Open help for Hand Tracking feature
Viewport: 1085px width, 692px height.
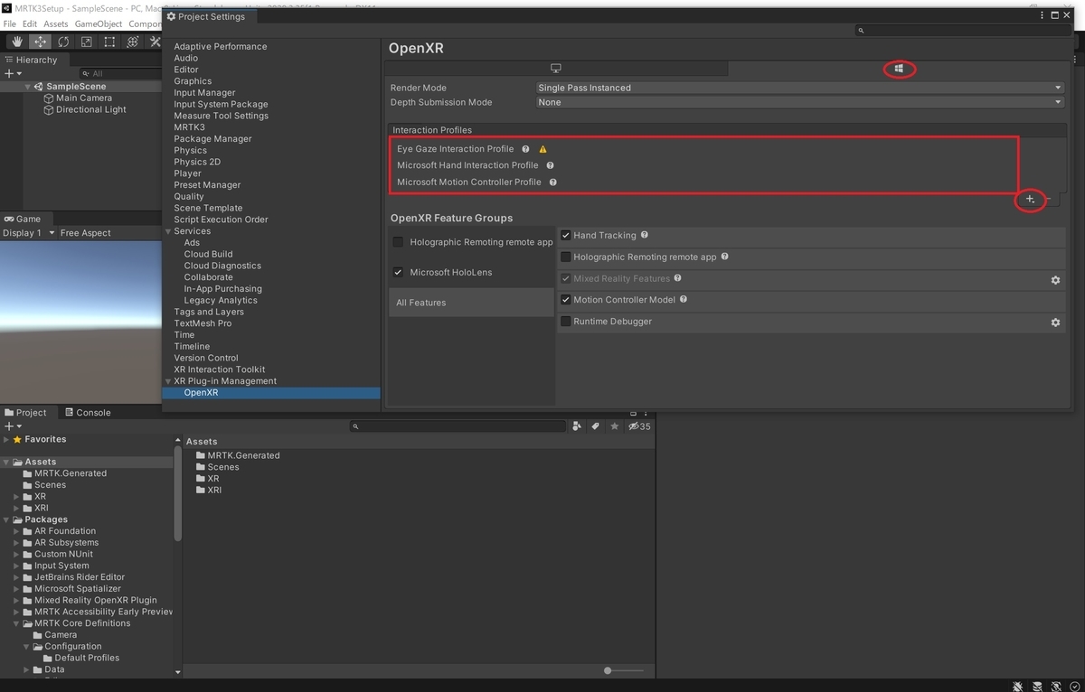coord(645,235)
